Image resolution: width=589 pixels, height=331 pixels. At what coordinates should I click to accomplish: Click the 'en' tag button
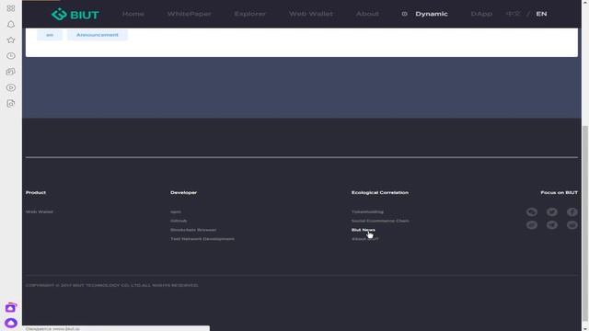50,35
